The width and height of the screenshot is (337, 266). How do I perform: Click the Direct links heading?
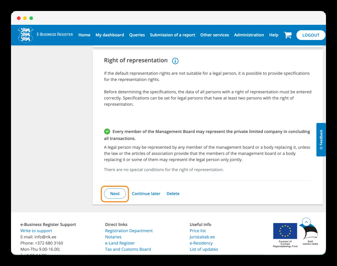click(116, 225)
